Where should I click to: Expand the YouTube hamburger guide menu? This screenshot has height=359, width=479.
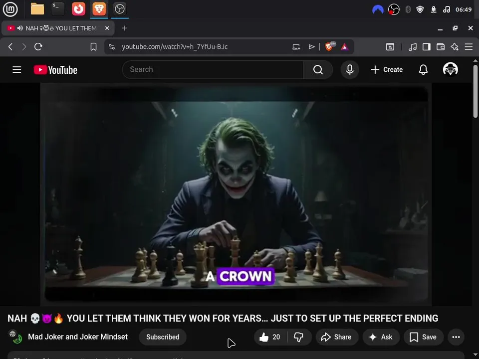17,70
